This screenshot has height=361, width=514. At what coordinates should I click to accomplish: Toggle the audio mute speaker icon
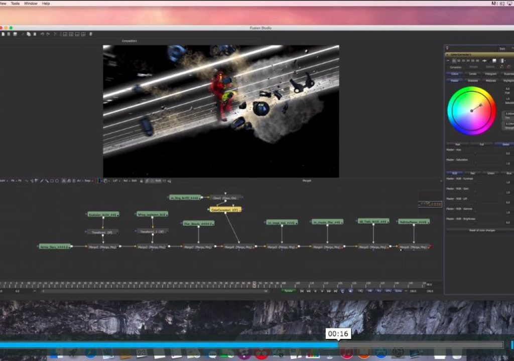point(350,291)
